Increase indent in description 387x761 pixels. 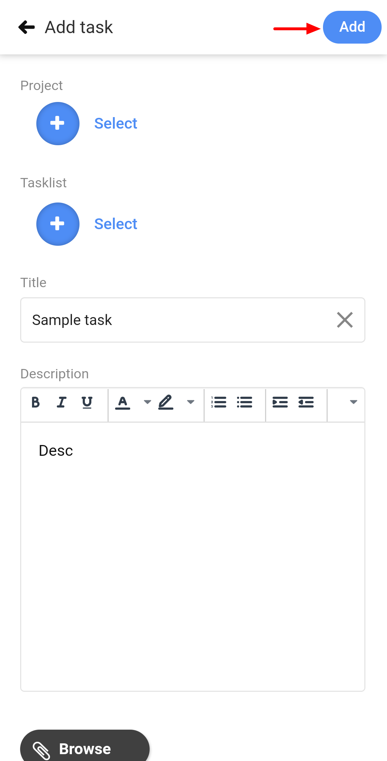point(280,402)
